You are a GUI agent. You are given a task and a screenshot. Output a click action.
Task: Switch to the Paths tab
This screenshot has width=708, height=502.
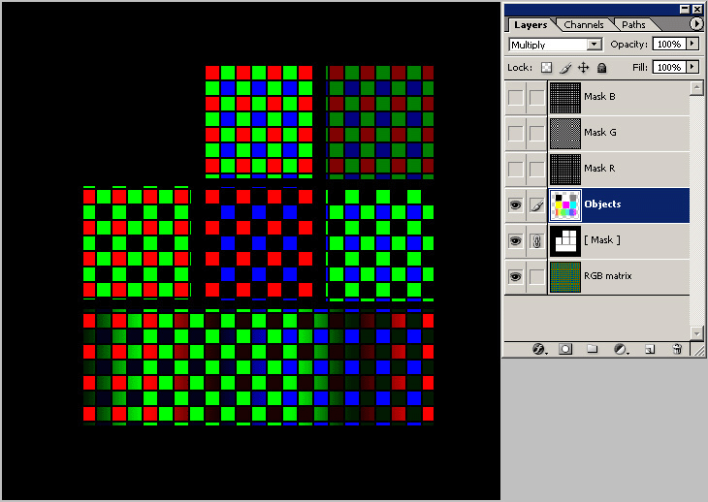pos(633,25)
